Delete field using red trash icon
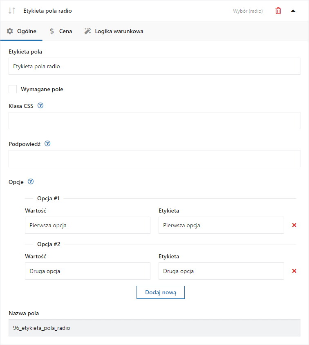309x345 pixels. [278, 11]
